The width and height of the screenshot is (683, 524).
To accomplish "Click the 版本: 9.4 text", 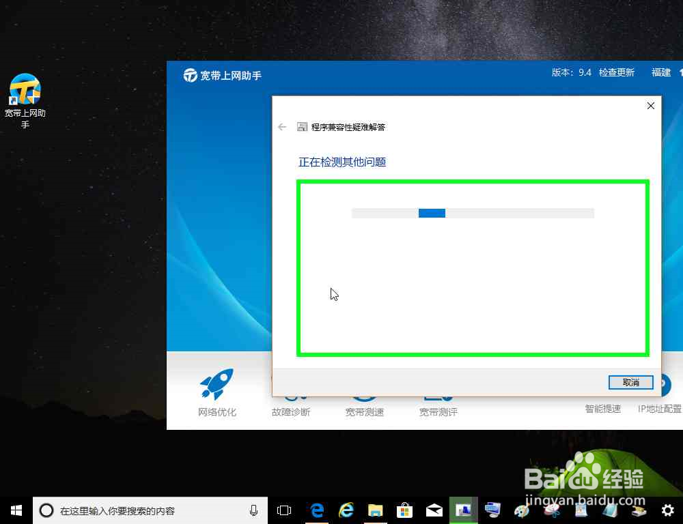I will click(571, 72).
